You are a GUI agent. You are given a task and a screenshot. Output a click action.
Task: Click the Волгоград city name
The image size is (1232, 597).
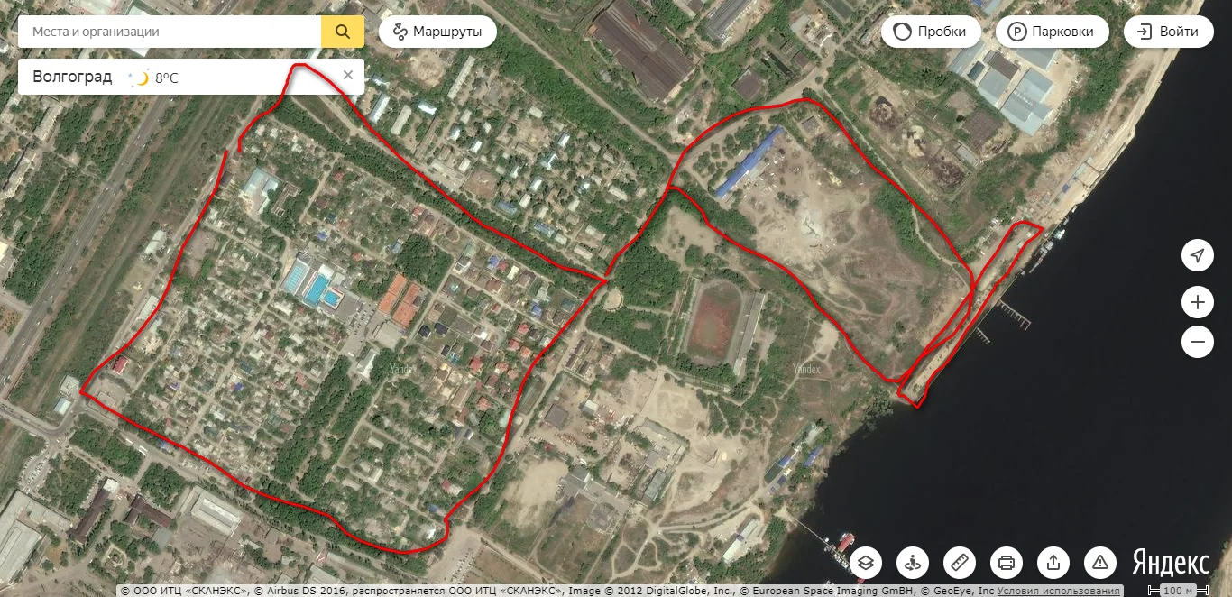(x=72, y=77)
